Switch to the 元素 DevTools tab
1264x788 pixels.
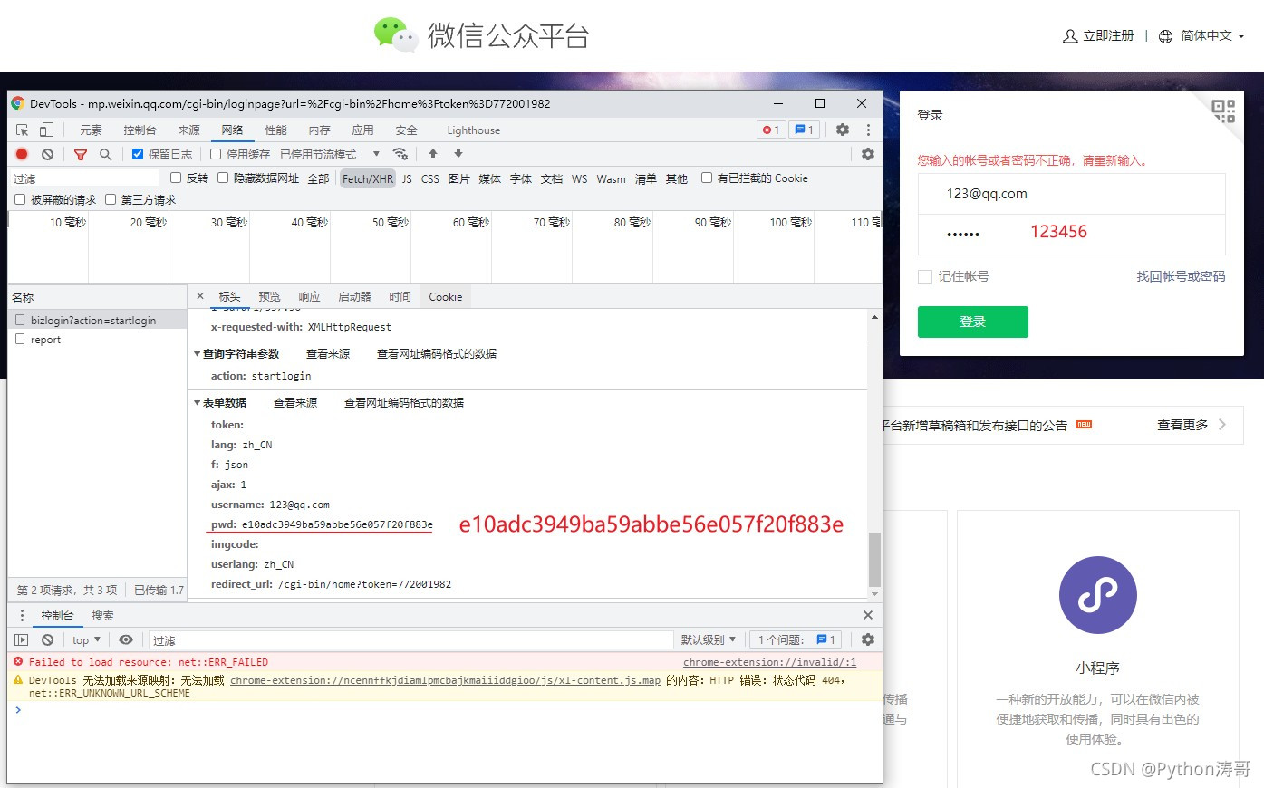[93, 130]
